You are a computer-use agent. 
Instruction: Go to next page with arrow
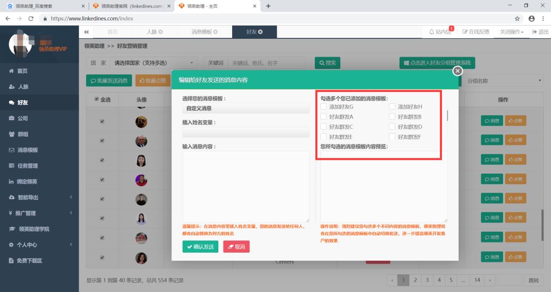489,280
